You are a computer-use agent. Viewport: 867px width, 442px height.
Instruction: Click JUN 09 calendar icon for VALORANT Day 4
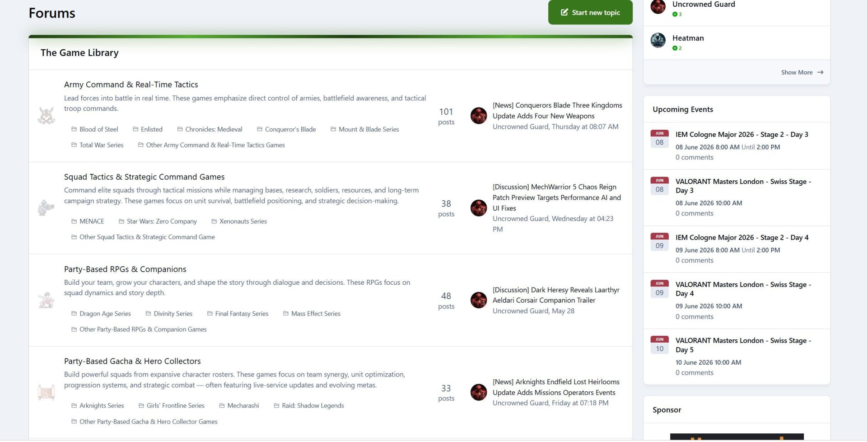(659, 289)
